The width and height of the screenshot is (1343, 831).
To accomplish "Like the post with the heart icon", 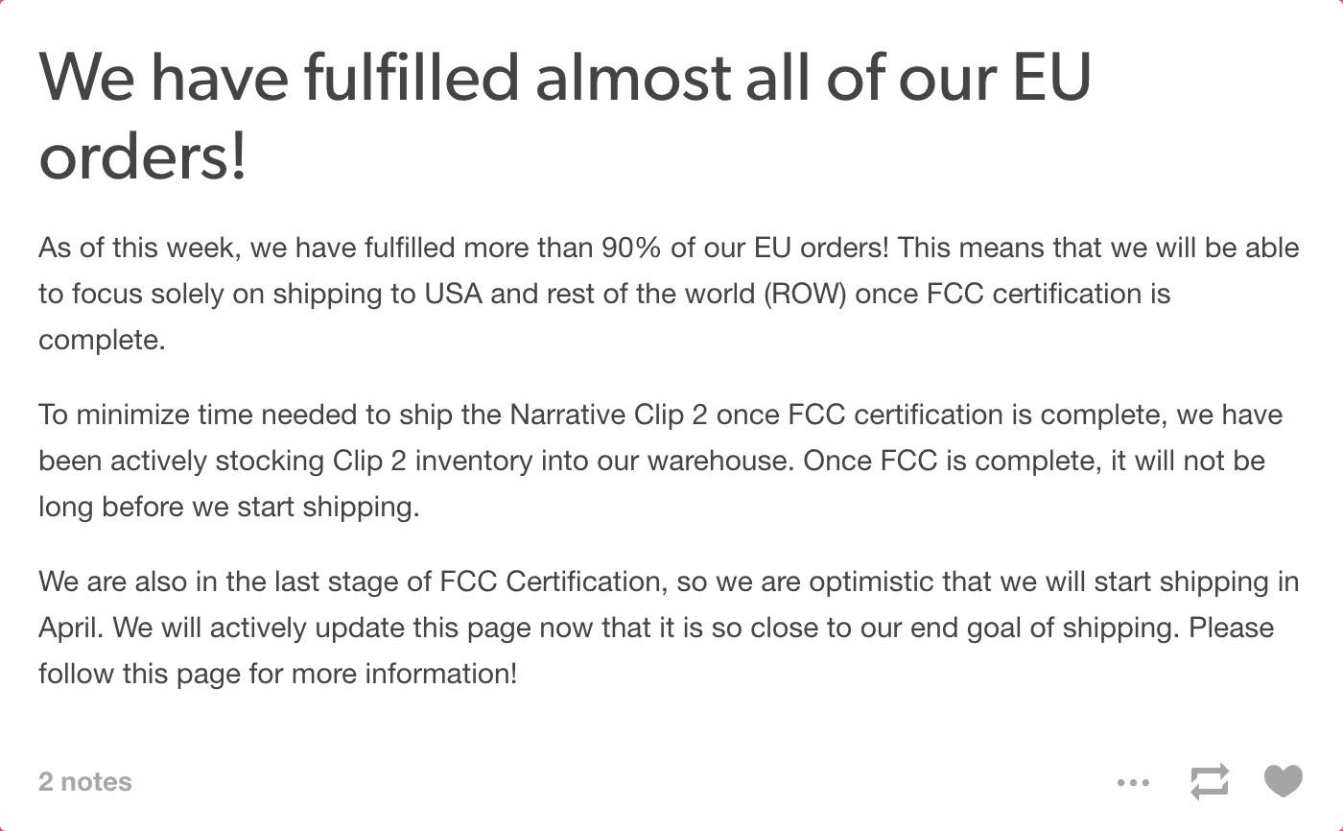I will [1283, 781].
